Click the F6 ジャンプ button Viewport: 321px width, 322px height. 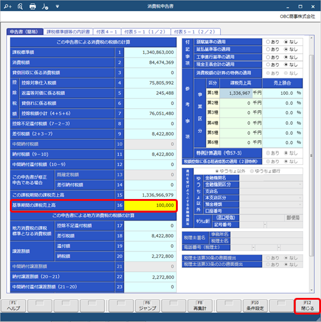[148, 306]
